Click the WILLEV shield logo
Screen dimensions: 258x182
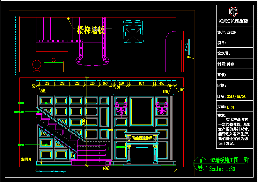point(233,13)
